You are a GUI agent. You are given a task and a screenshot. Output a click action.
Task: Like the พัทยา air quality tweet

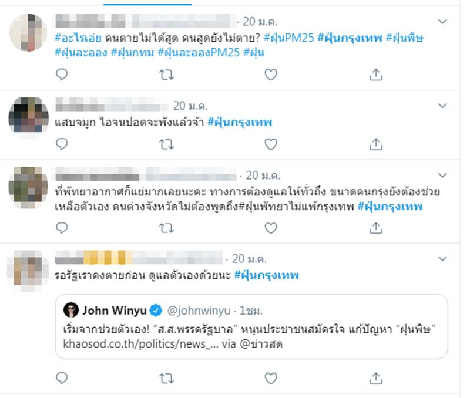coord(271,228)
